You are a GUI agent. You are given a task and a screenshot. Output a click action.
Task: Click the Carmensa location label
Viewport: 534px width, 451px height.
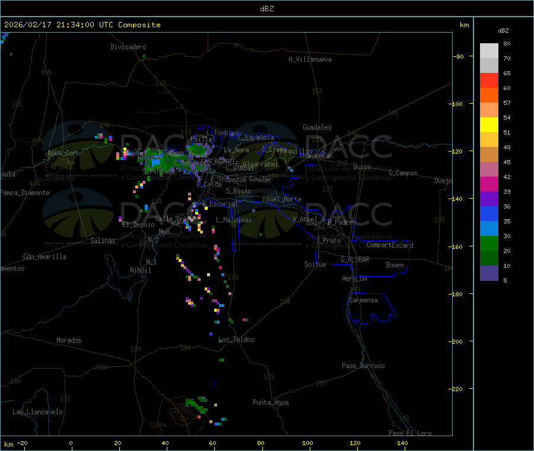[x=363, y=300]
